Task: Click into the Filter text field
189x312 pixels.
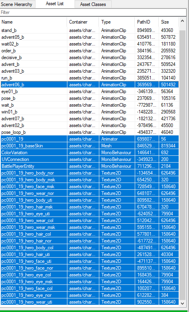Action: click(93, 12)
